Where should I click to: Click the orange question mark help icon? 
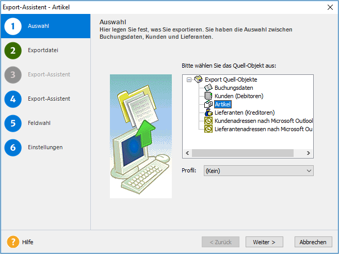[x=13, y=242]
